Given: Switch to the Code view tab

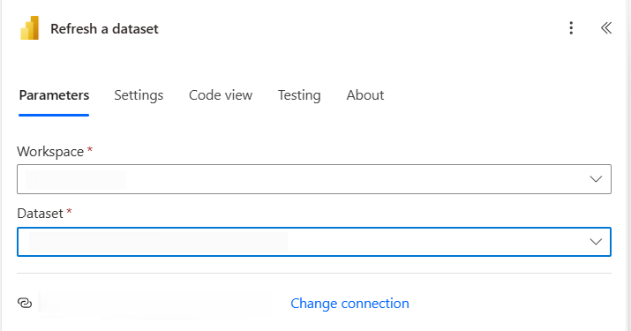Looking at the screenshot, I should click(221, 95).
